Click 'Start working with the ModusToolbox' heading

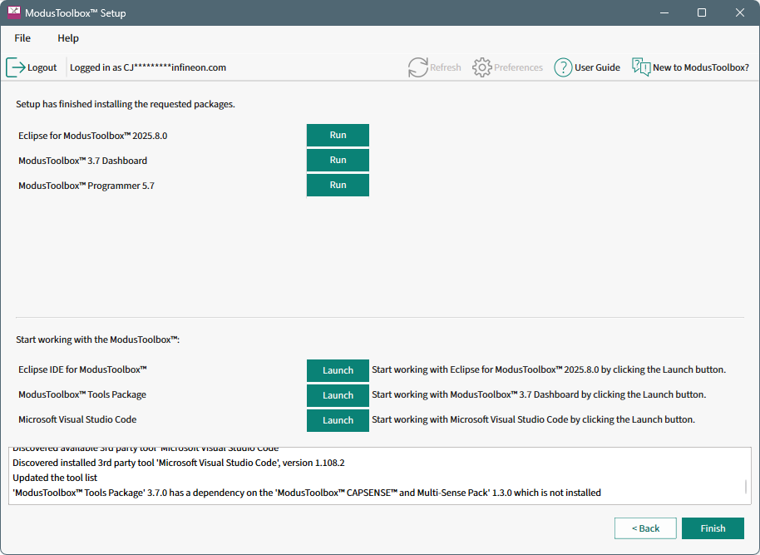pos(98,339)
